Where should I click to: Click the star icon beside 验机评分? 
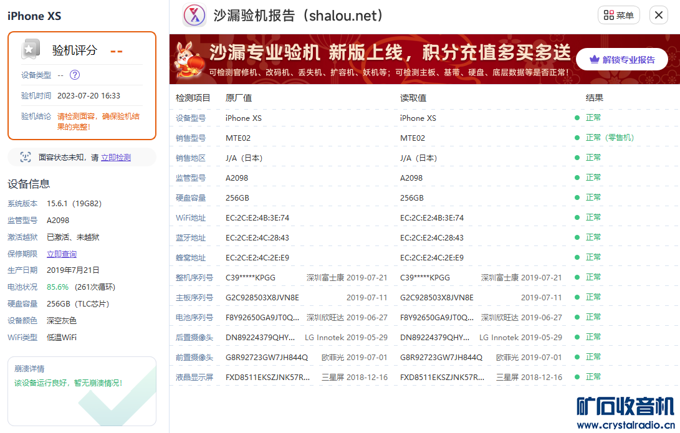pyautogui.click(x=30, y=49)
